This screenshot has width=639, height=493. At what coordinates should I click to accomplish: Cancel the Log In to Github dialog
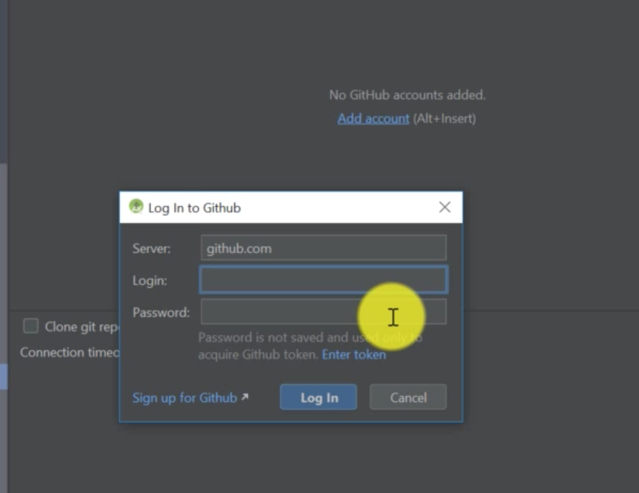click(408, 397)
